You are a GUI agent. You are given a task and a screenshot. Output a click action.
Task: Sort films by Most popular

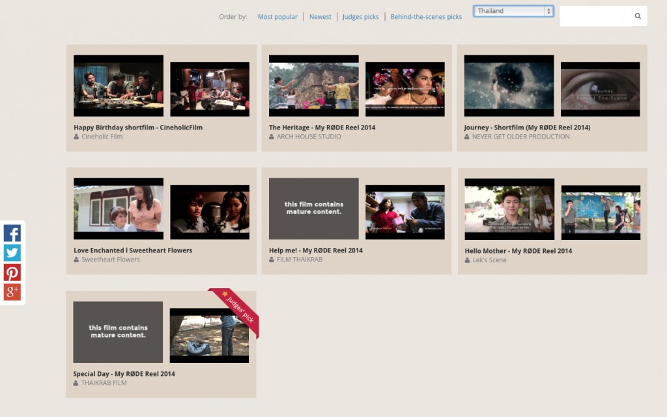277,17
